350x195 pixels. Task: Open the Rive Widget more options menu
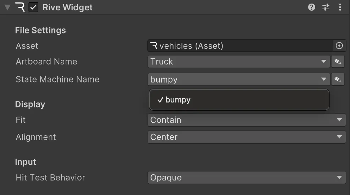click(x=340, y=7)
